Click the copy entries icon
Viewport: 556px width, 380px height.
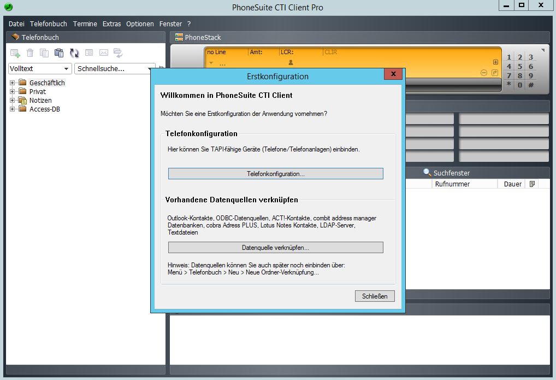[x=44, y=53]
